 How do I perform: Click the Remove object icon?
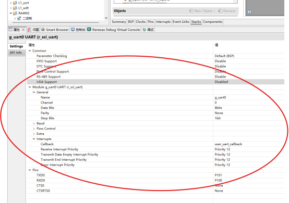[x=220, y=11]
